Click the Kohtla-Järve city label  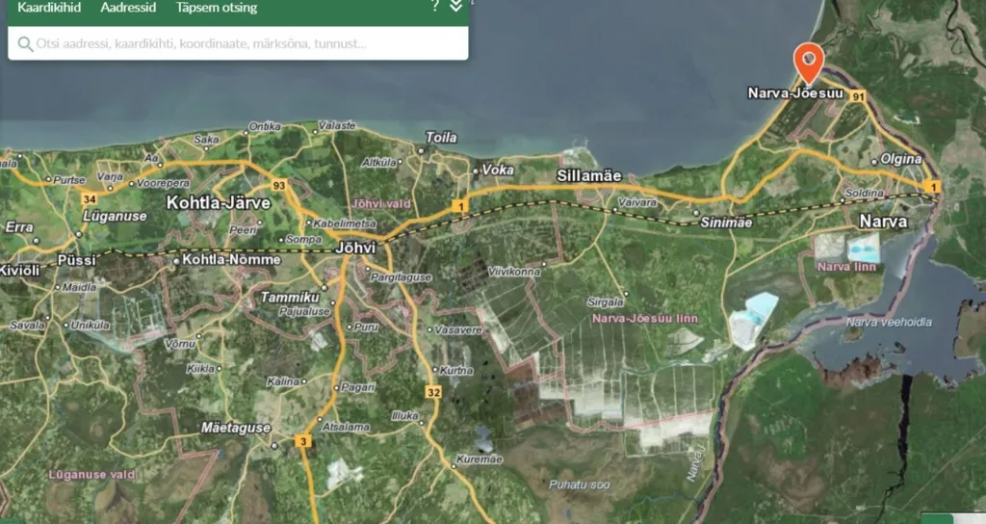point(219,202)
